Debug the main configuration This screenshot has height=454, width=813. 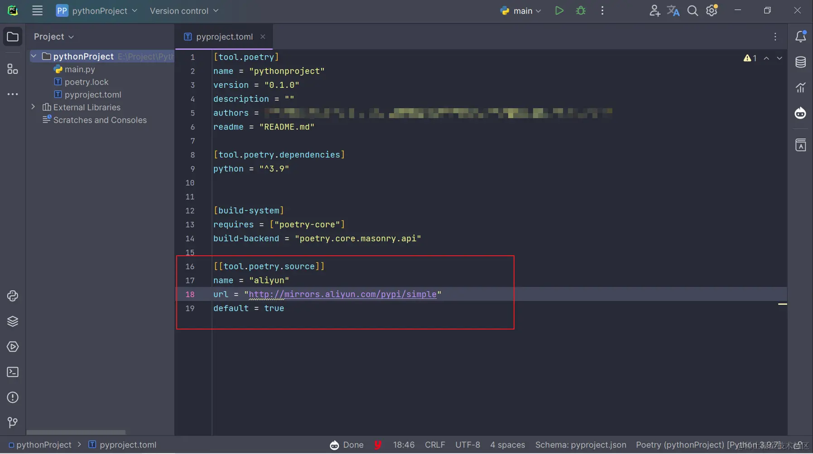pyautogui.click(x=581, y=10)
